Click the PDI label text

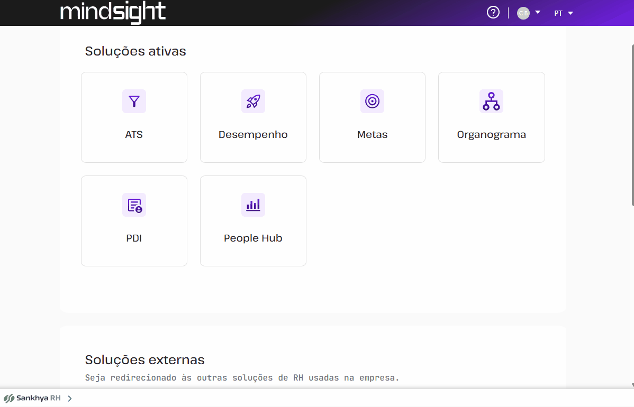point(134,238)
